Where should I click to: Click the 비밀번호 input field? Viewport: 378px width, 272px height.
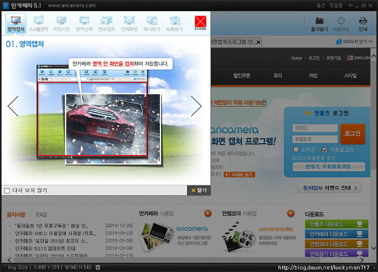click(x=315, y=139)
